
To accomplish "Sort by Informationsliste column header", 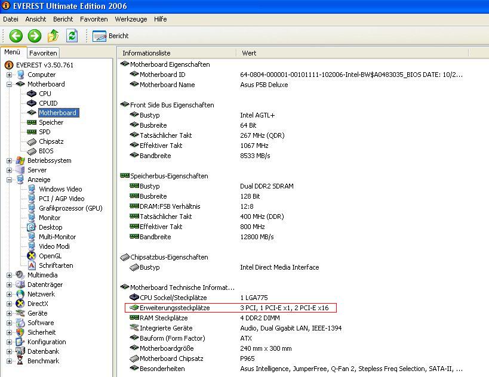I will (x=177, y=53).
